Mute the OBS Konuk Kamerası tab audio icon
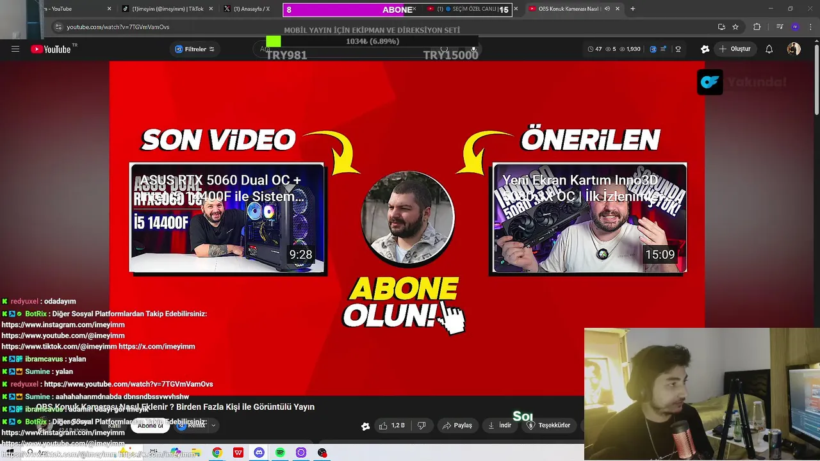 (607, 9)
